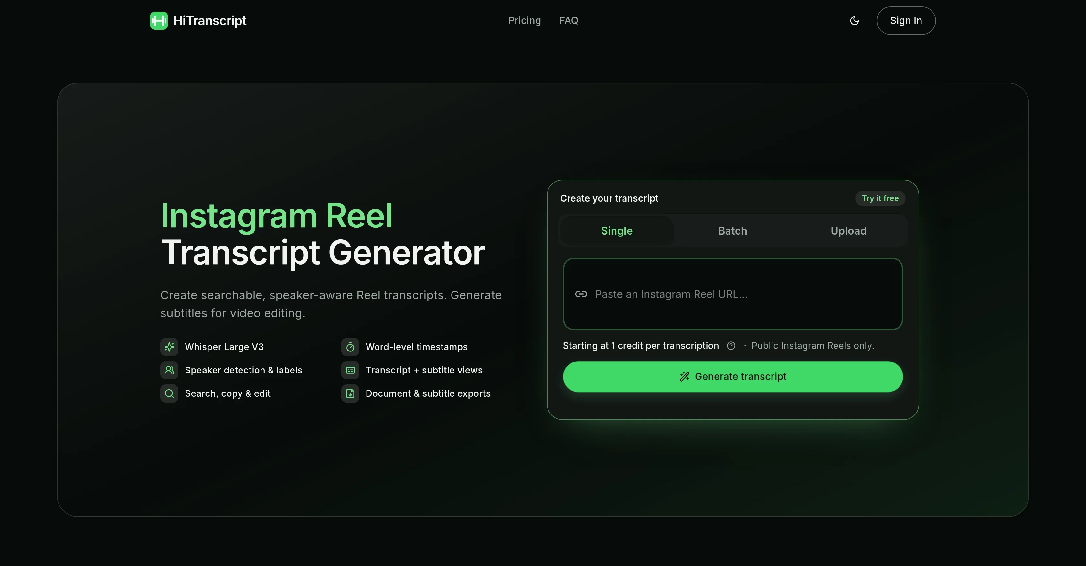Screen dimensions: 1086x566
Task: Switch to the Upload tab
Action: 849,231
